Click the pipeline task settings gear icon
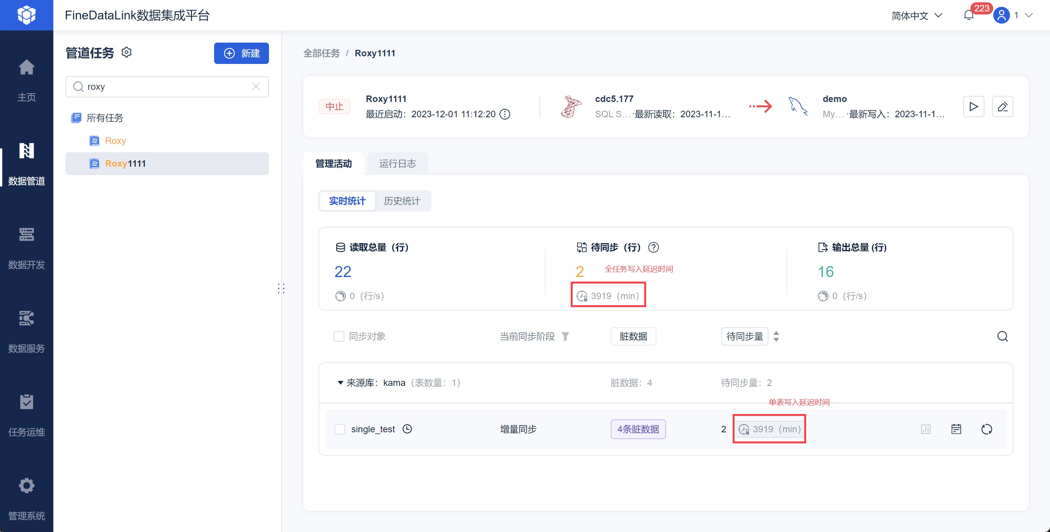Screen dimensions: 1050x532 tap(127, 53)
